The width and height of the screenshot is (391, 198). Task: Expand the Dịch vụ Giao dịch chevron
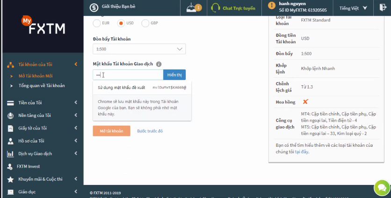76,153
